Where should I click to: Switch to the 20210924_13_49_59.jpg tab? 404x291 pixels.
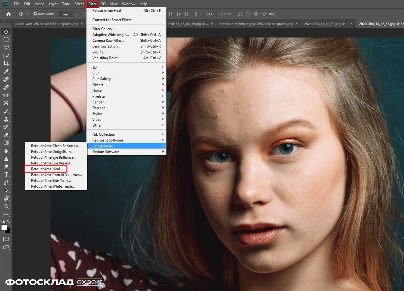click(x=327, y=24)
